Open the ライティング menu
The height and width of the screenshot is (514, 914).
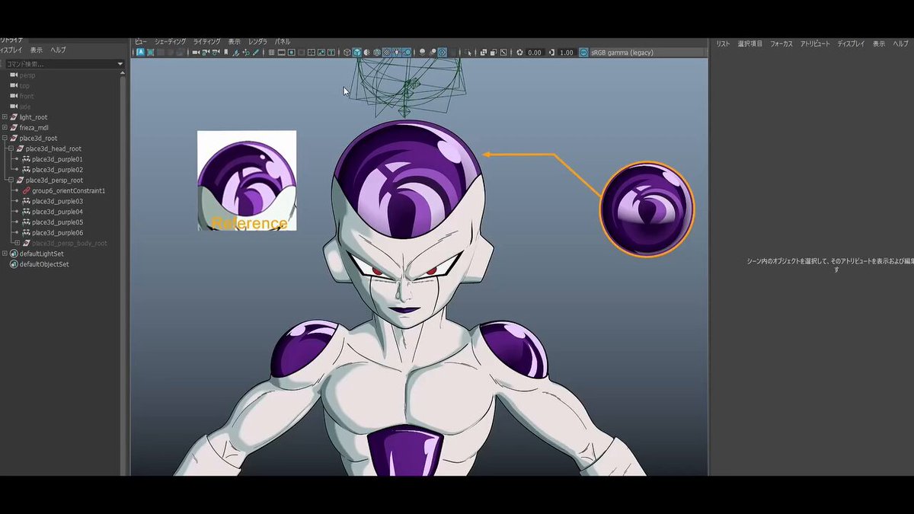[206, 42]
